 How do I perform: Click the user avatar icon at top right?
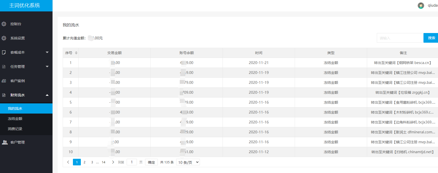coord(421,5)
